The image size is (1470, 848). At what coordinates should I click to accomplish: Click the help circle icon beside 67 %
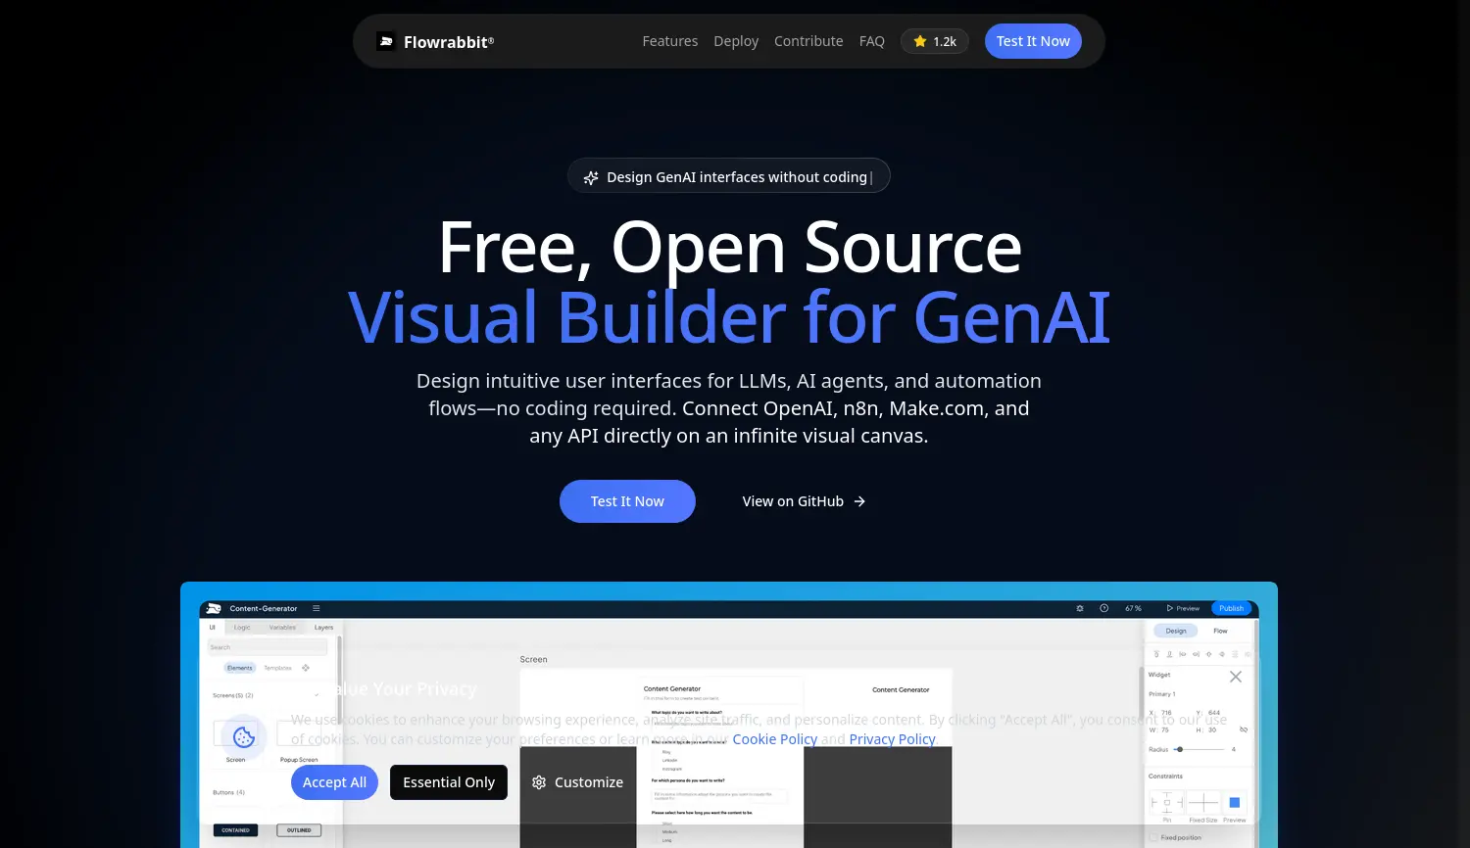coord(1104,608)
